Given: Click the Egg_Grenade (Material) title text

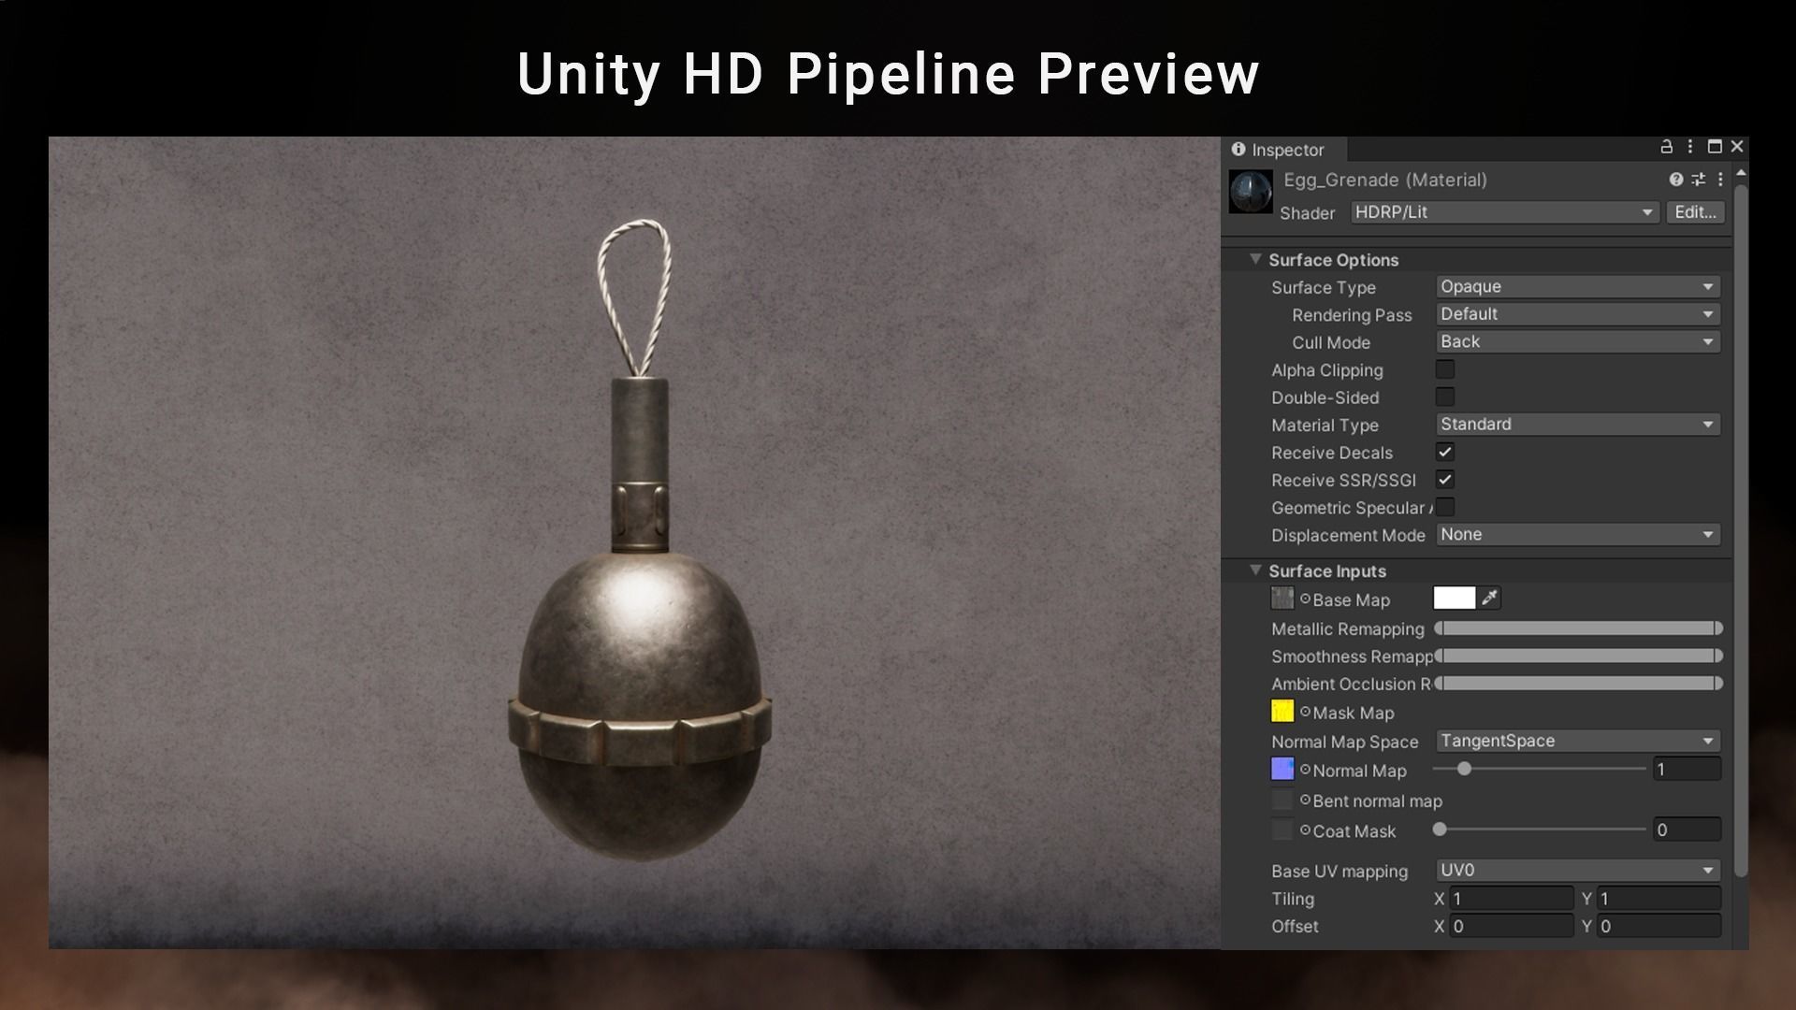Looking at the screenshot, I should (x=1384, y=180).
